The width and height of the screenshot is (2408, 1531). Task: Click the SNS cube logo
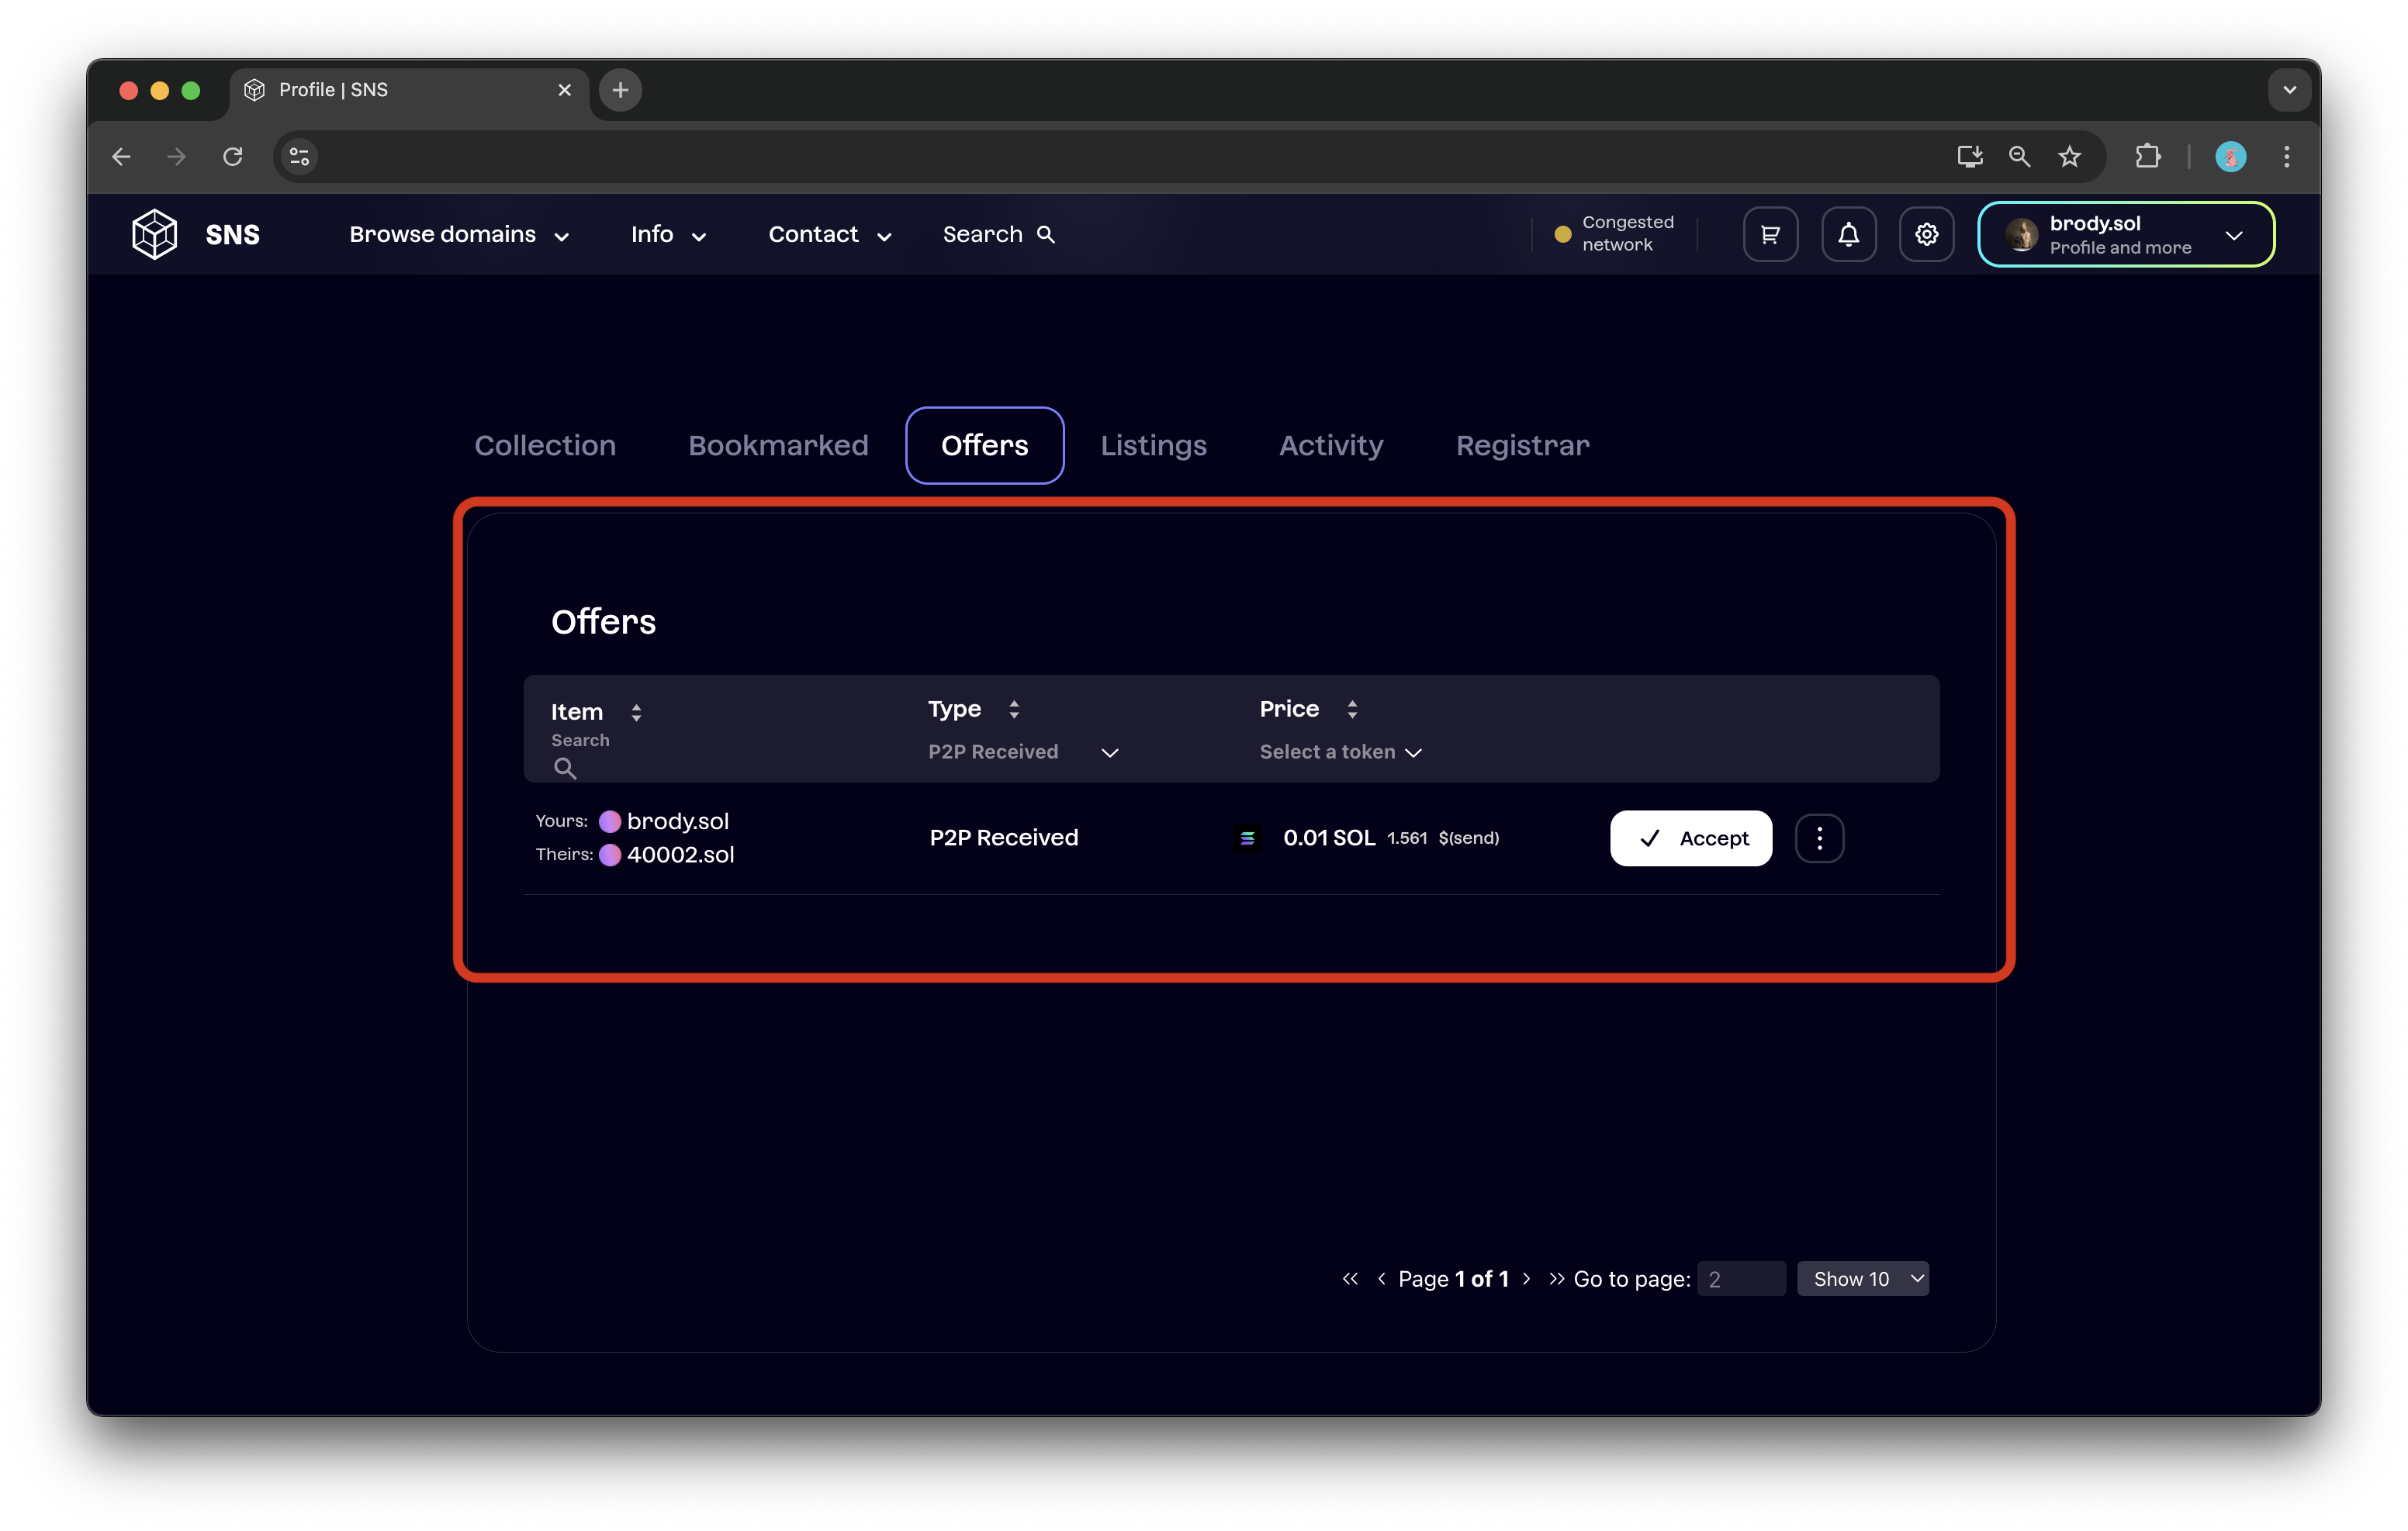click(x=155, y=234)
